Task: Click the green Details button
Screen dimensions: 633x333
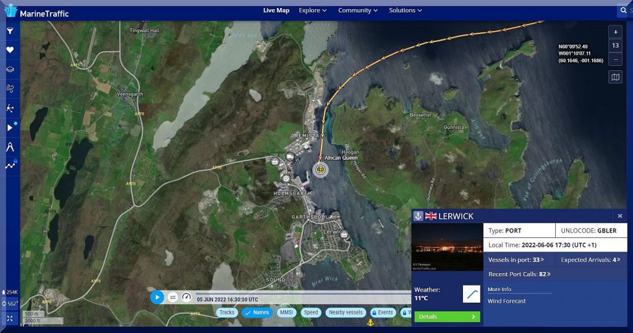Action: 446,317
